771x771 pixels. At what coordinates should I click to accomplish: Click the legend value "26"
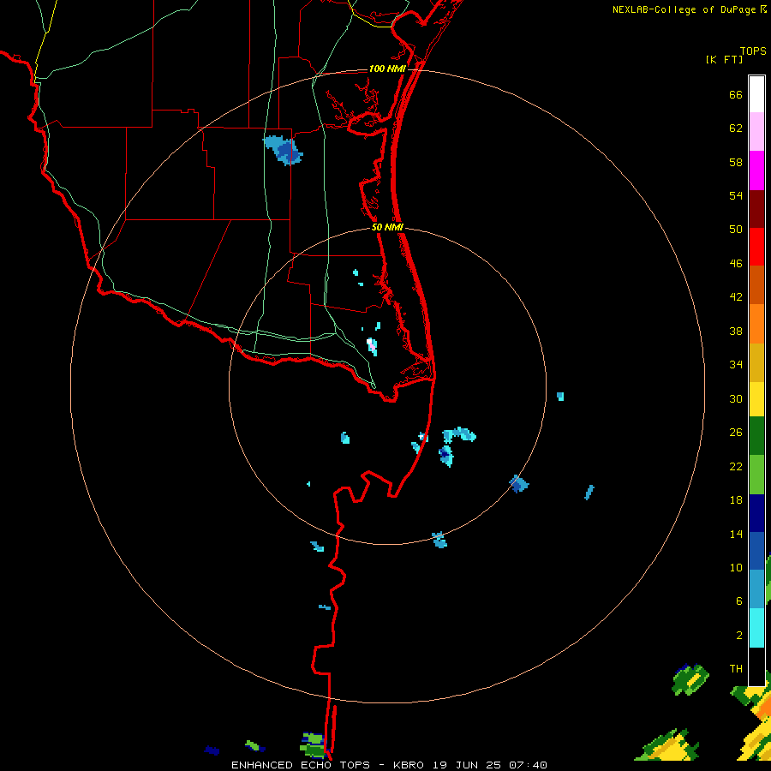(736, 433)
